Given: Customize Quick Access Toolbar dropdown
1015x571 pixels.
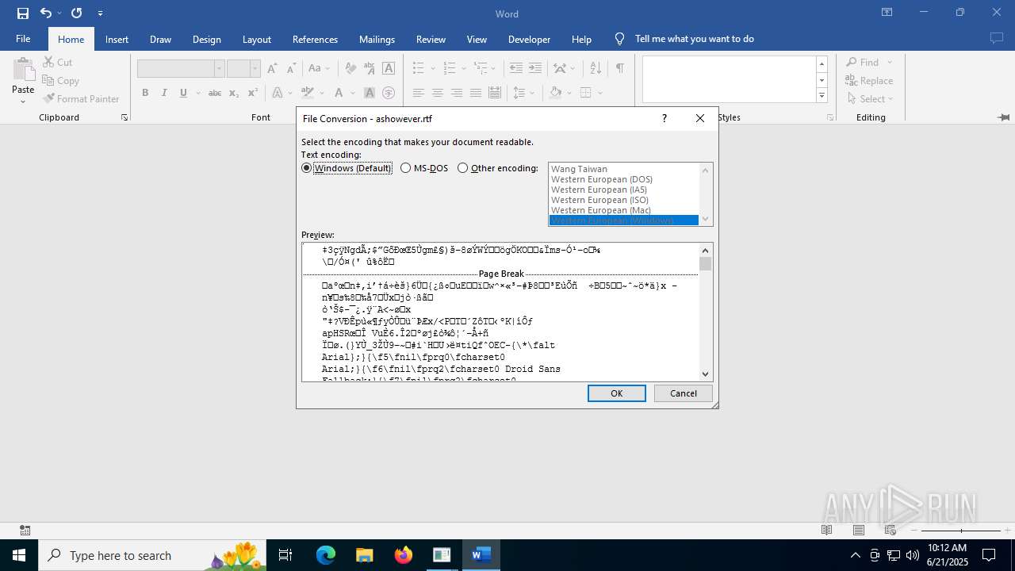Looking at the screenshot, I should coord(100,13).
